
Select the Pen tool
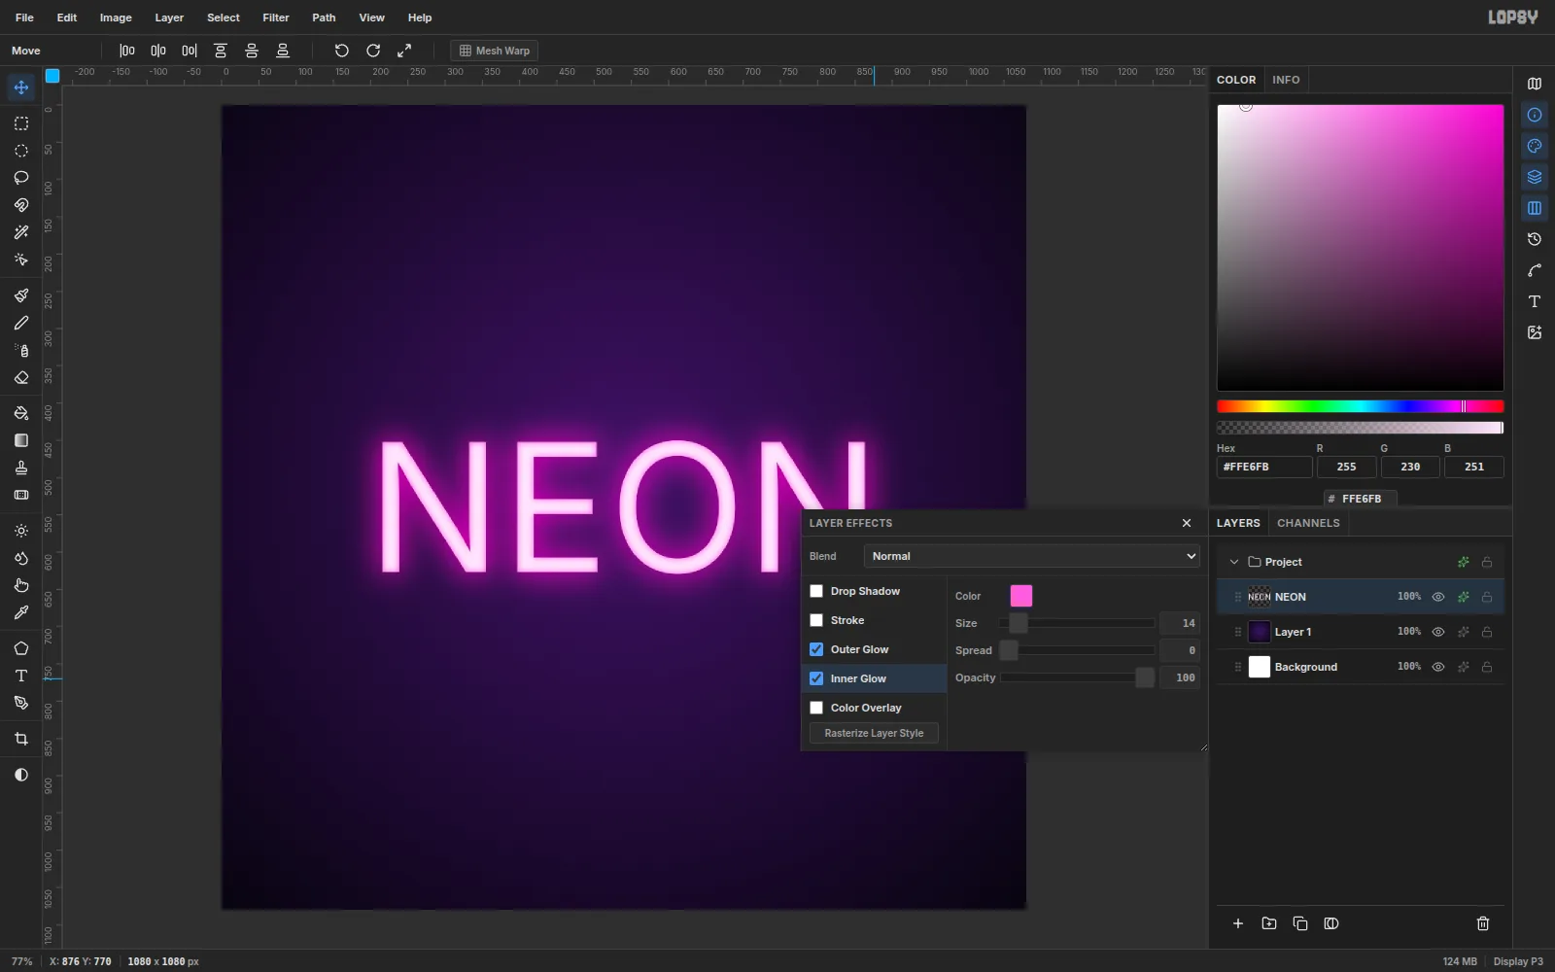pyautogui.click(x=21, y=703)
